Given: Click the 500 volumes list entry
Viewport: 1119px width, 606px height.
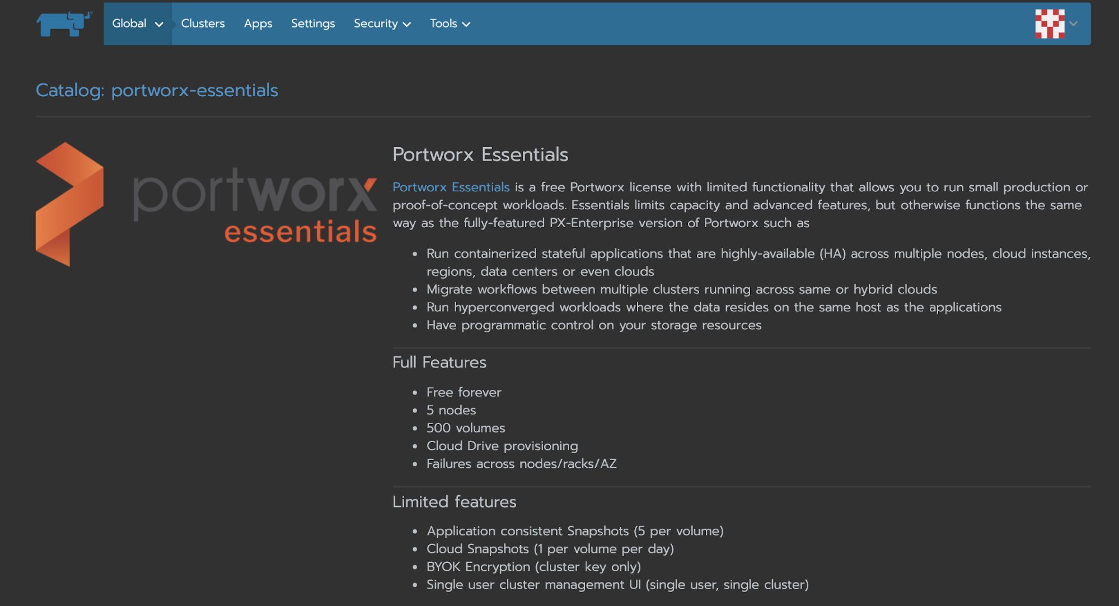Looking at the screenshot, I should [x=465, y=428].
